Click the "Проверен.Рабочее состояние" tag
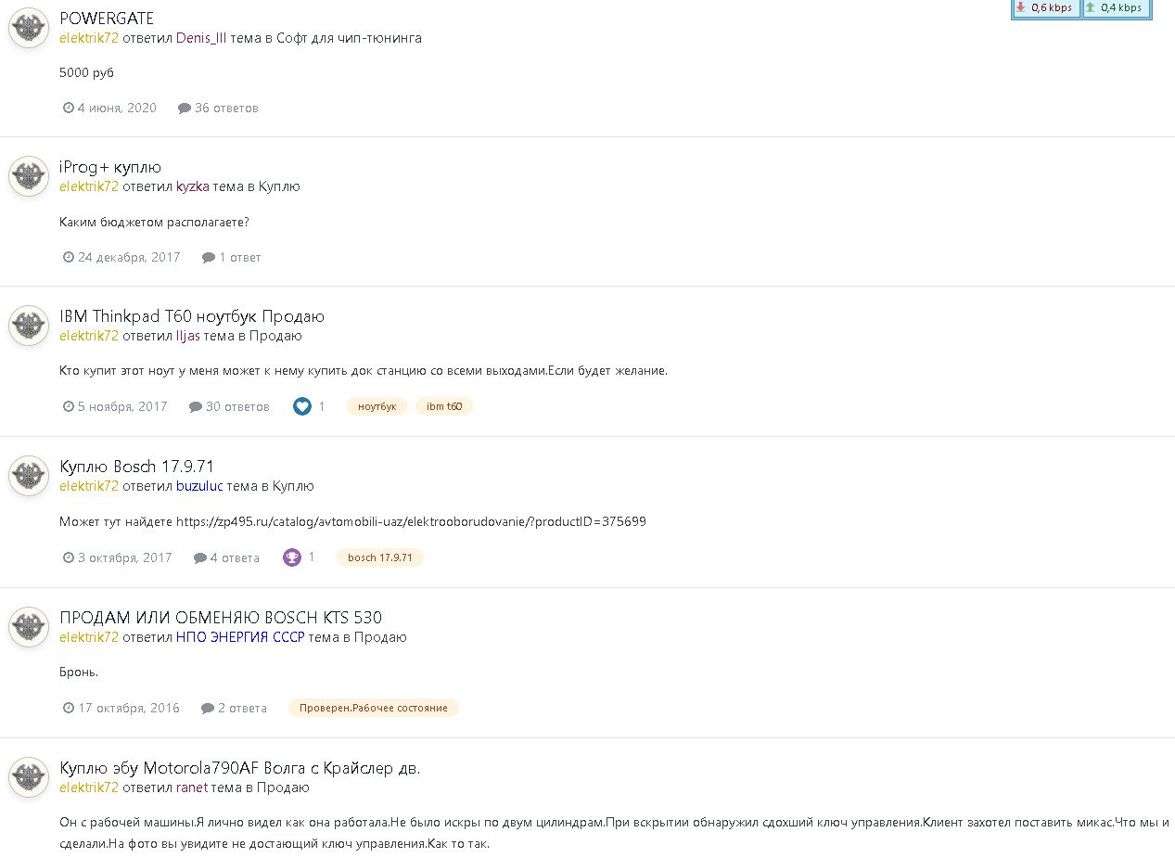This screenshot has height=858, width=1175. [374, 708]
